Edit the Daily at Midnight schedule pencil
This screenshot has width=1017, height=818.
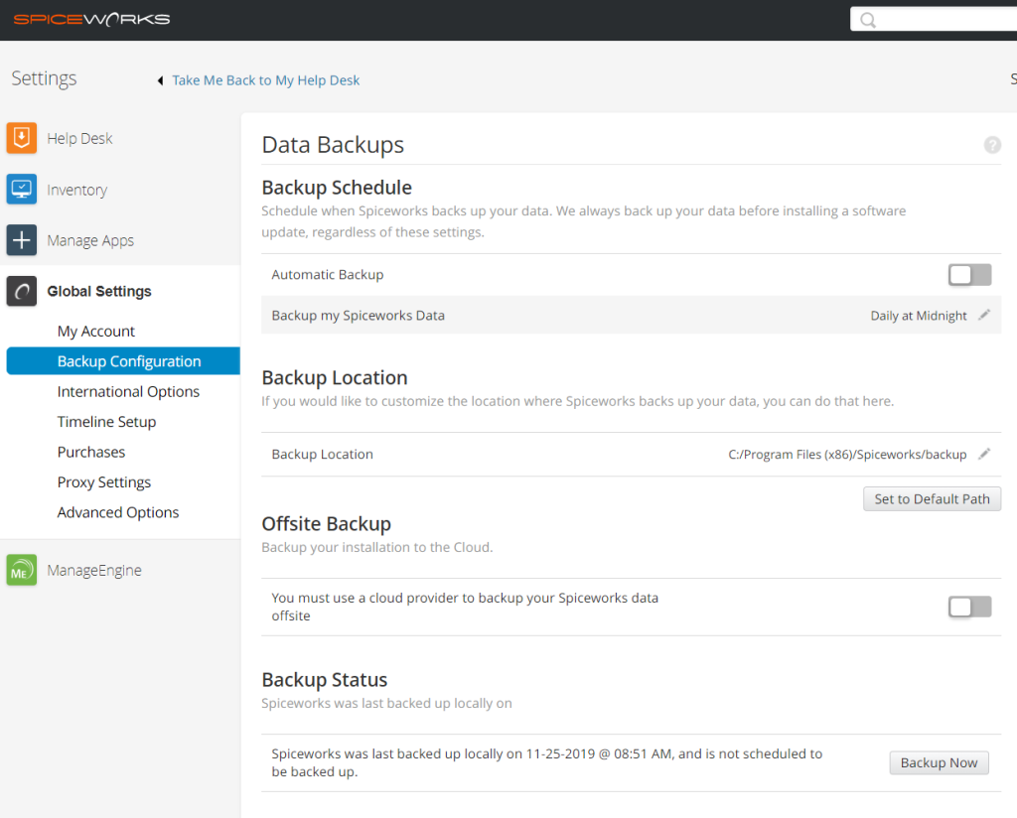(x=984, y=315)
